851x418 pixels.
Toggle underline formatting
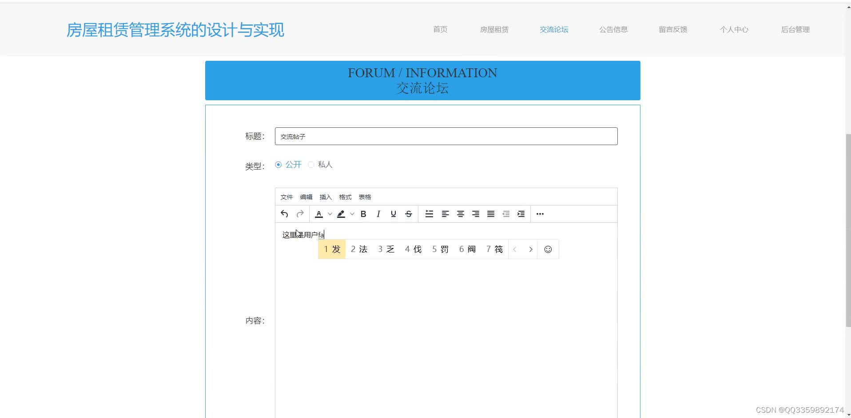tap(394, 214)
